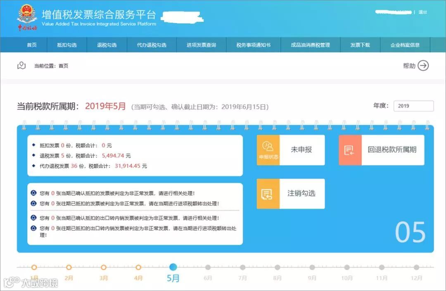This screenshot has width=446, height=291.
Task: Click the location pin icon beside 当前位置
Action: tap(21, 65)
